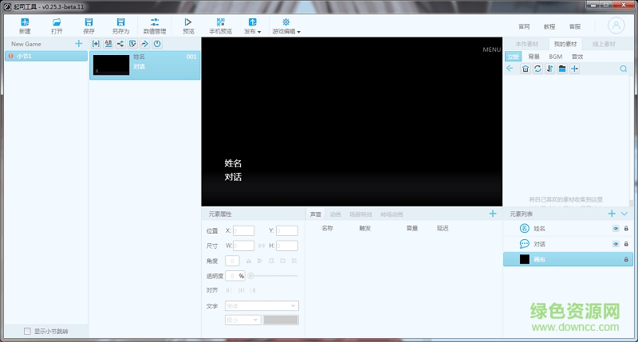The image size is (638, 342).
Task: Click the search magnifier in the assets panel
Action: point(623,69)
